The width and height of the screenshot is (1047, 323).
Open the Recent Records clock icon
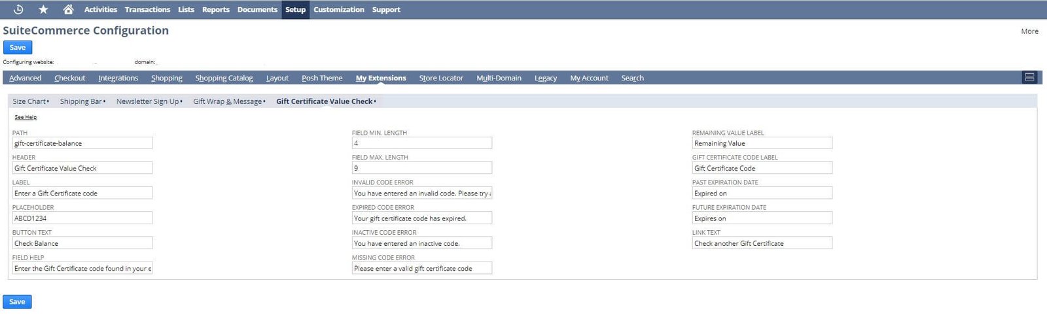pyautogui.click(x=18, y=9)
